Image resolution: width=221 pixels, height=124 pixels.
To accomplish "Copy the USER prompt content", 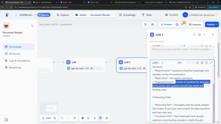I will pyautogui.click(x=206, y=63).
